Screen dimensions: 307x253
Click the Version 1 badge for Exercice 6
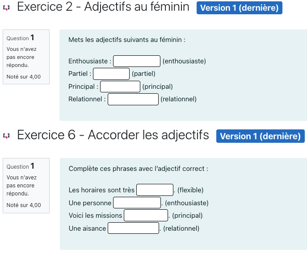click(260, 136)
